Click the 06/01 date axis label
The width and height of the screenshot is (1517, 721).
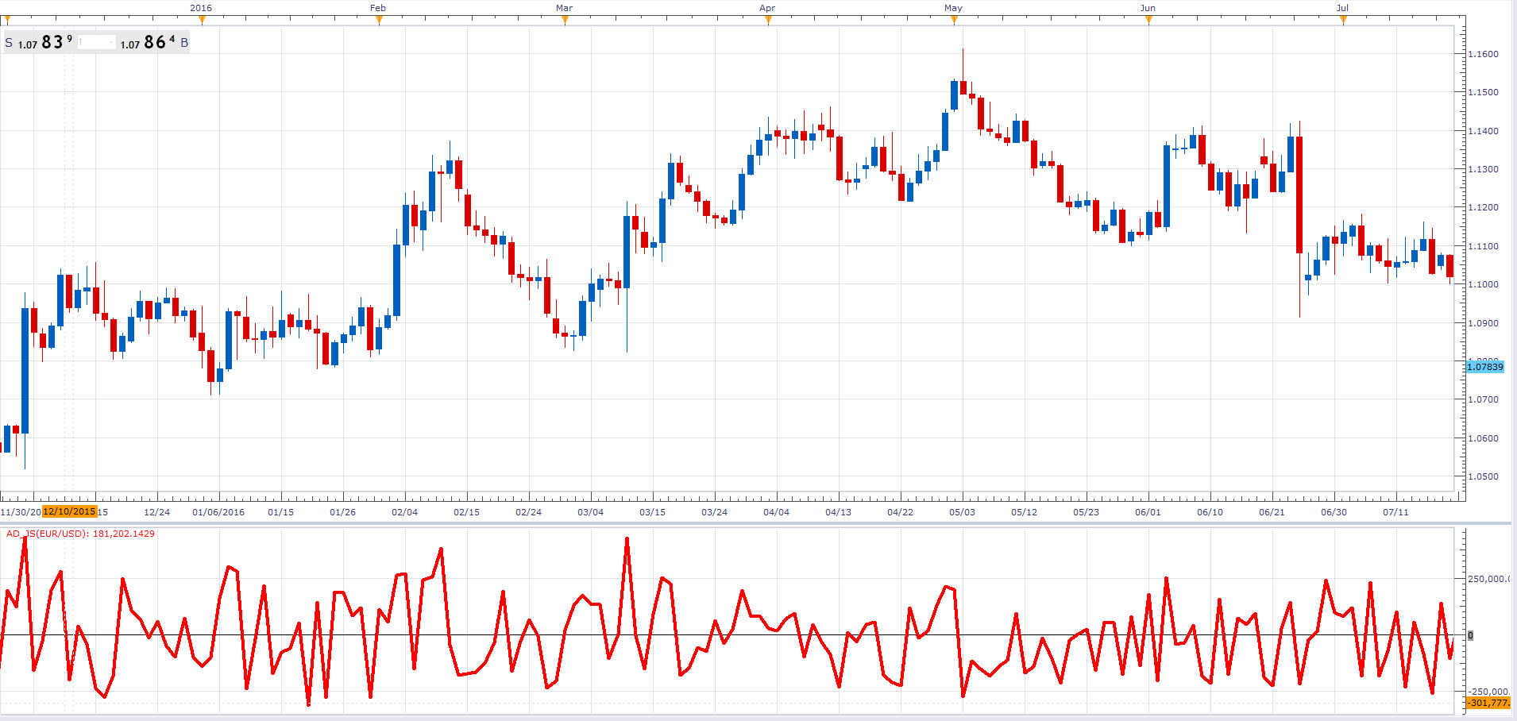point(1148,512)
